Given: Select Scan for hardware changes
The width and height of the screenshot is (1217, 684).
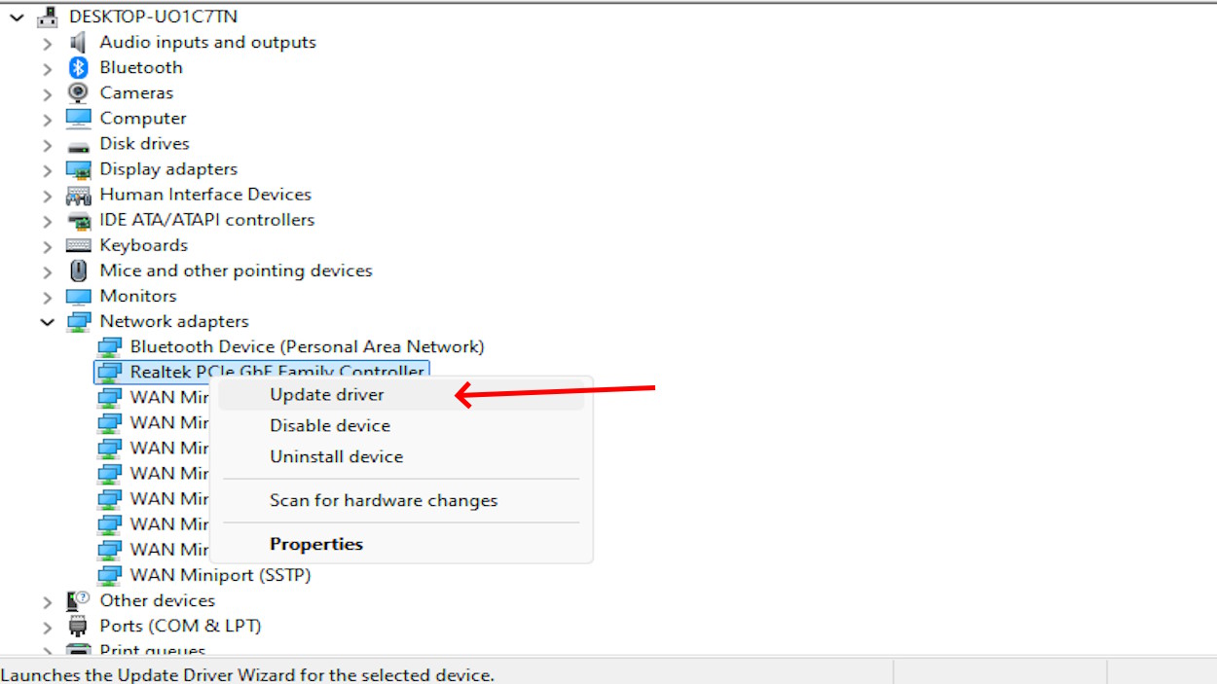Looking at the screenshot, I should (x=384, y=501).
